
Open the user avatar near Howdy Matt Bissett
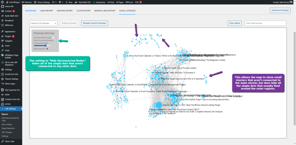tap(291, 2)
